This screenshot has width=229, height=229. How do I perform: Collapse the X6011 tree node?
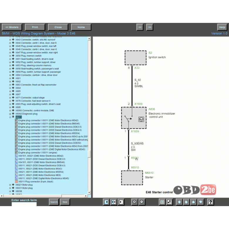10,117
